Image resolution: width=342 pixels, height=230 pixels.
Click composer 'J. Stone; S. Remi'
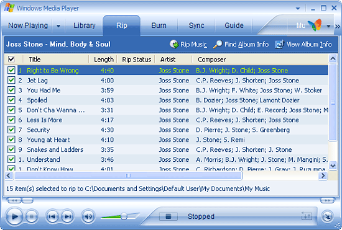(220, 139)
